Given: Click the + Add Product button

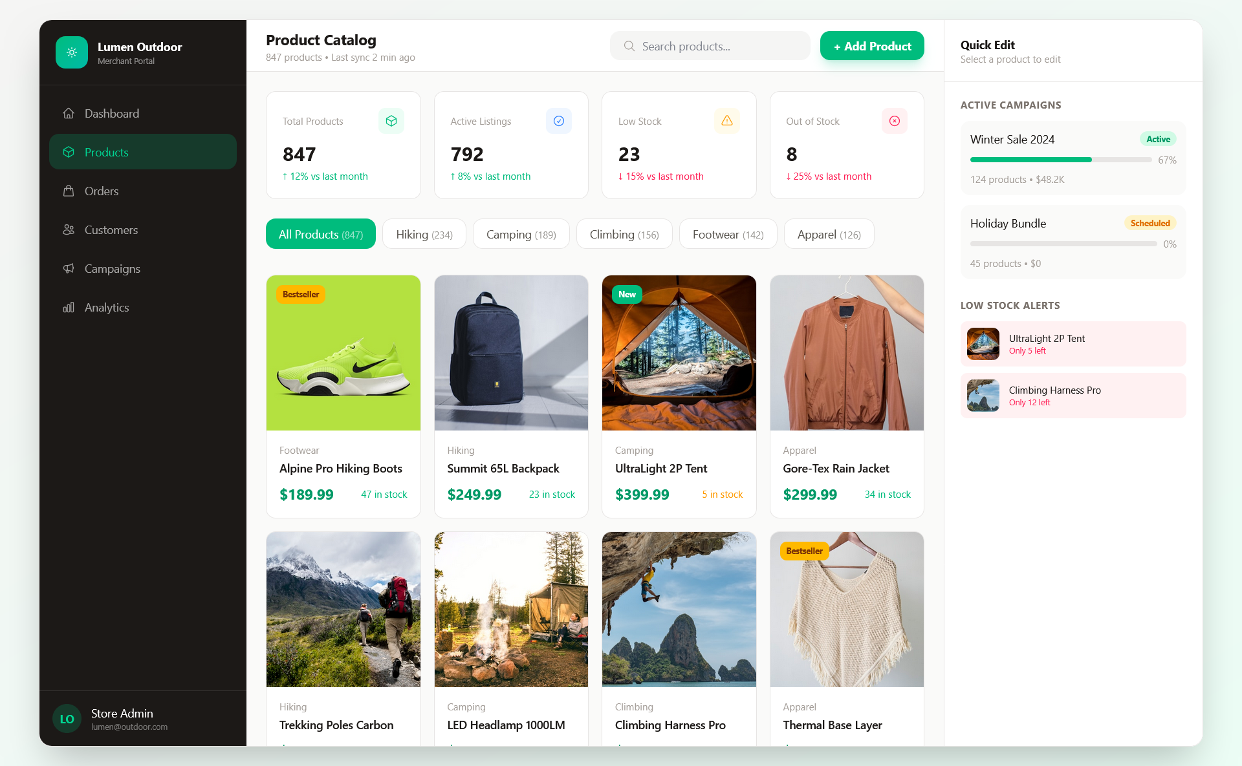Looking at the screenshot, I should (x=871, y=46).
